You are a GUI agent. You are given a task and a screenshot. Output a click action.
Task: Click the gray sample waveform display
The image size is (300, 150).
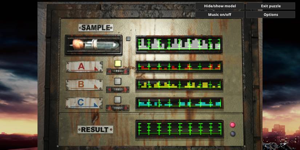tap(179, 44)
